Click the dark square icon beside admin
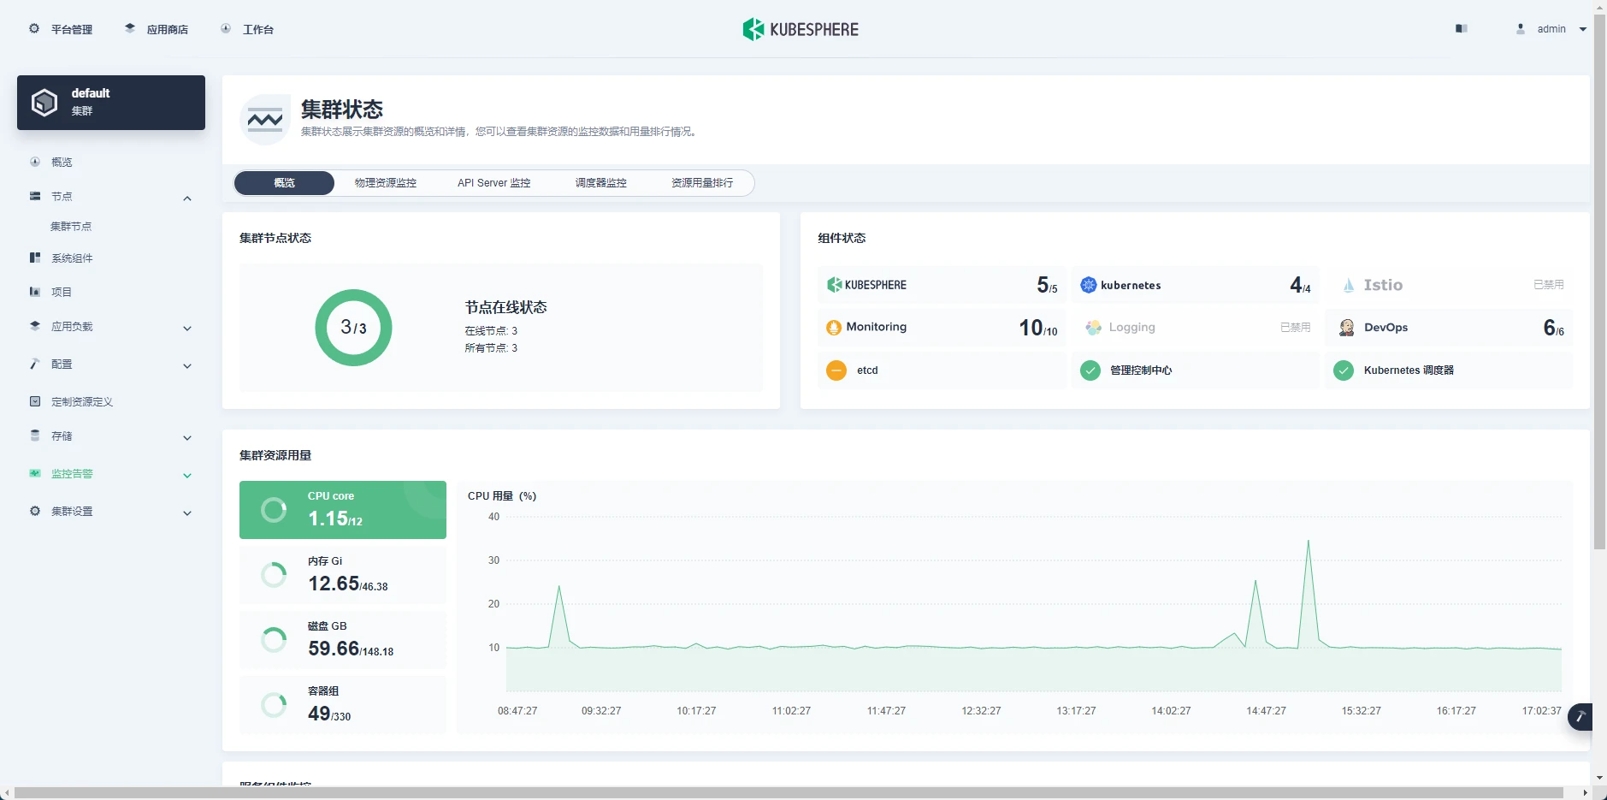 (x=1462, y=28)
